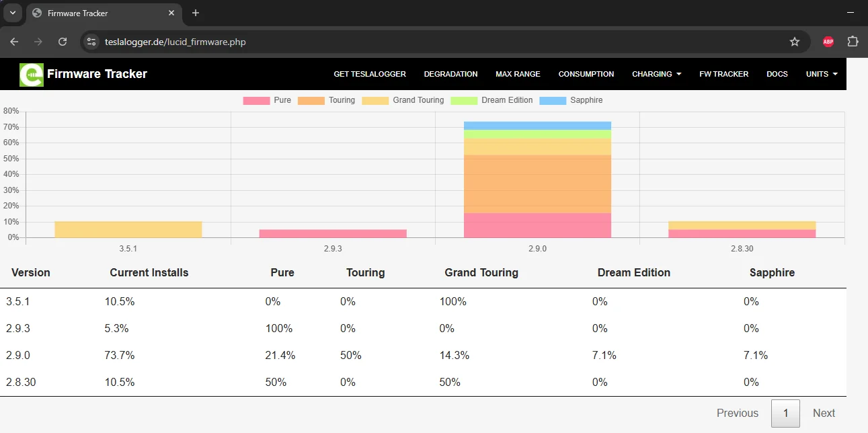Sort by Dream Edition column header

634,272
